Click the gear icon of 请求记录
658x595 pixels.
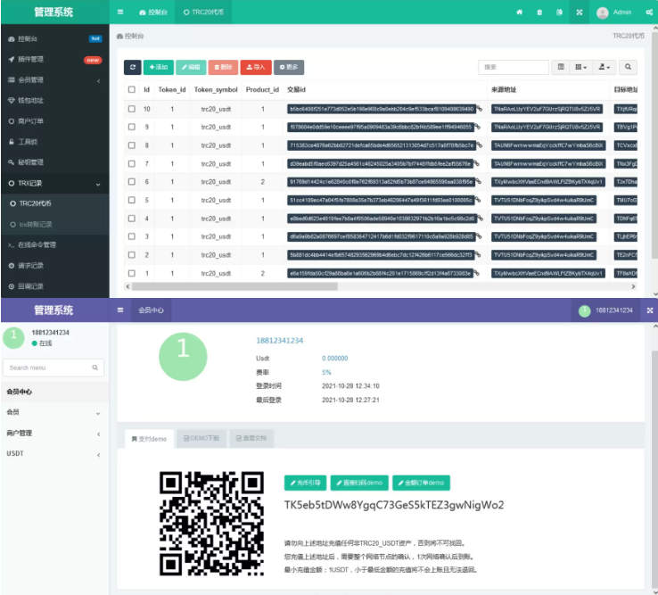pos(12,265)
